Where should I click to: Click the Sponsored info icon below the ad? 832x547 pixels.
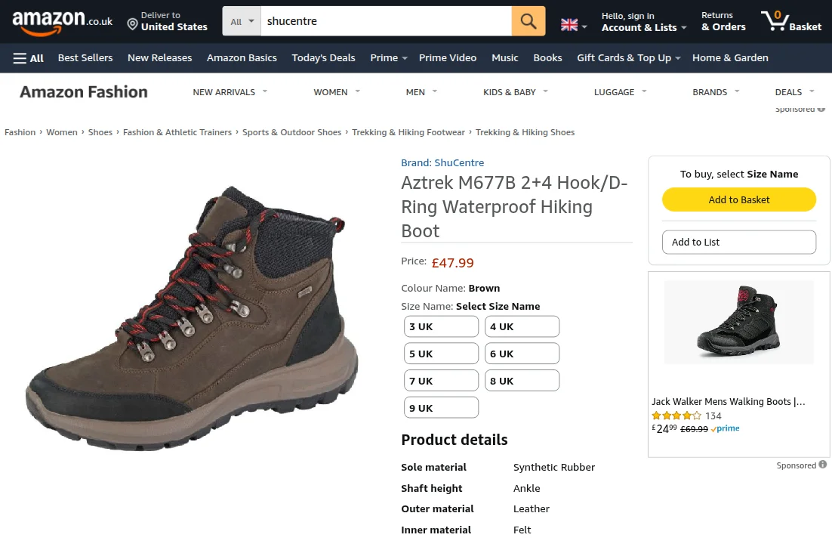pyautogui.click(x=824, y=465)
